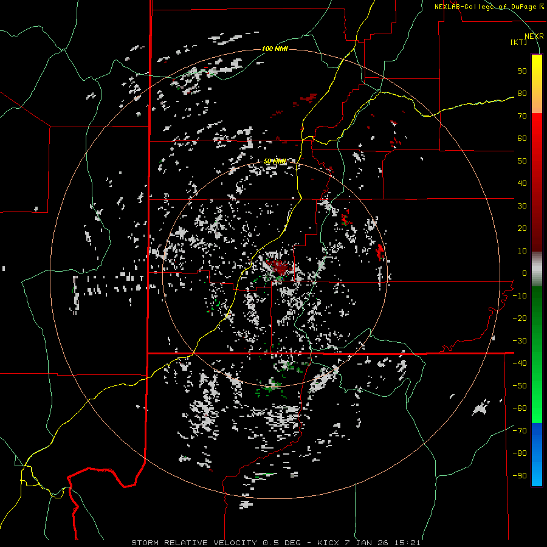Image resolution: width=547 pixels, height=547 pixels.
Task: Click the -20 scale value
Action: 520,318
